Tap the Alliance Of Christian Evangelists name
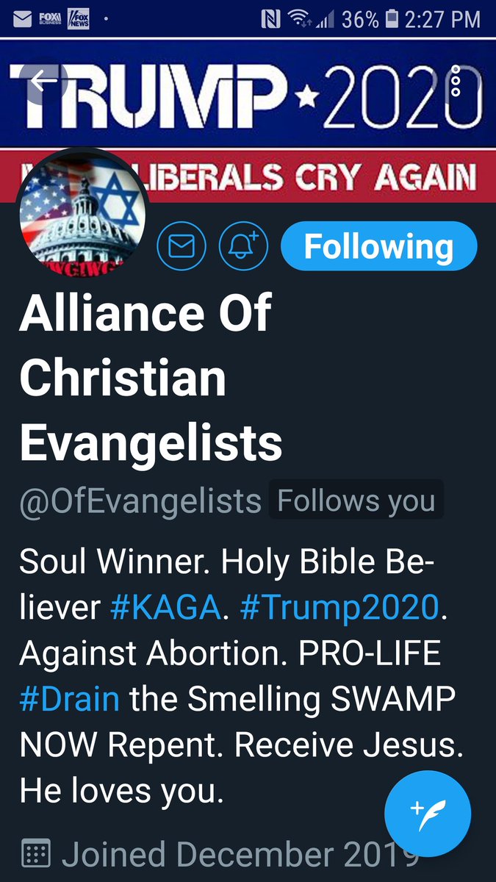 tap(151, 376)
